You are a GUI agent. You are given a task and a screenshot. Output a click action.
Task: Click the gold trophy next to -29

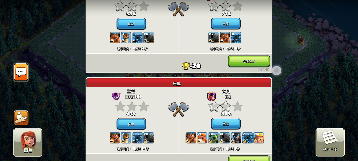[186, 66]
